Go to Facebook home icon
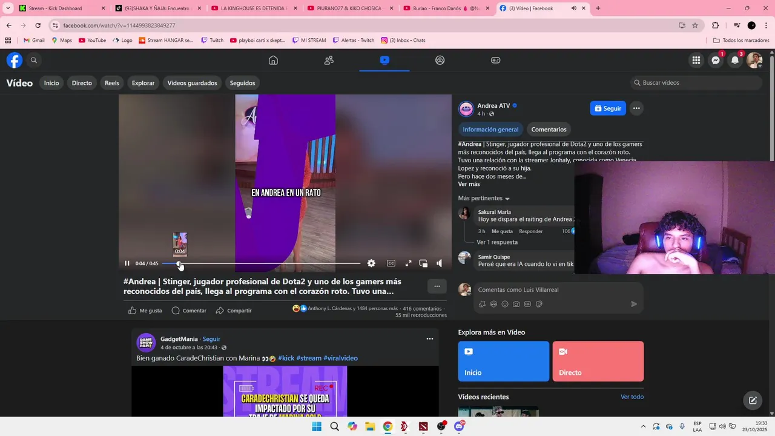The image size is (775, 436). click(x=273, y=60)
